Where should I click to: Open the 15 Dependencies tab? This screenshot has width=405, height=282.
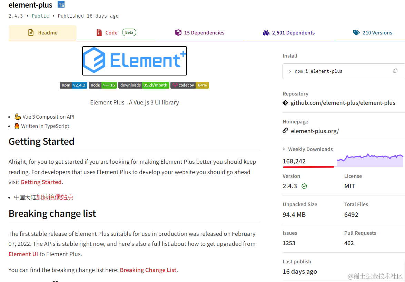199,32
